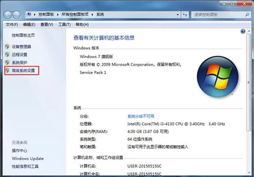The image size is (254, 177).
Task: Click the 系统分级不可用 link
Action: [x=141, y=116]
